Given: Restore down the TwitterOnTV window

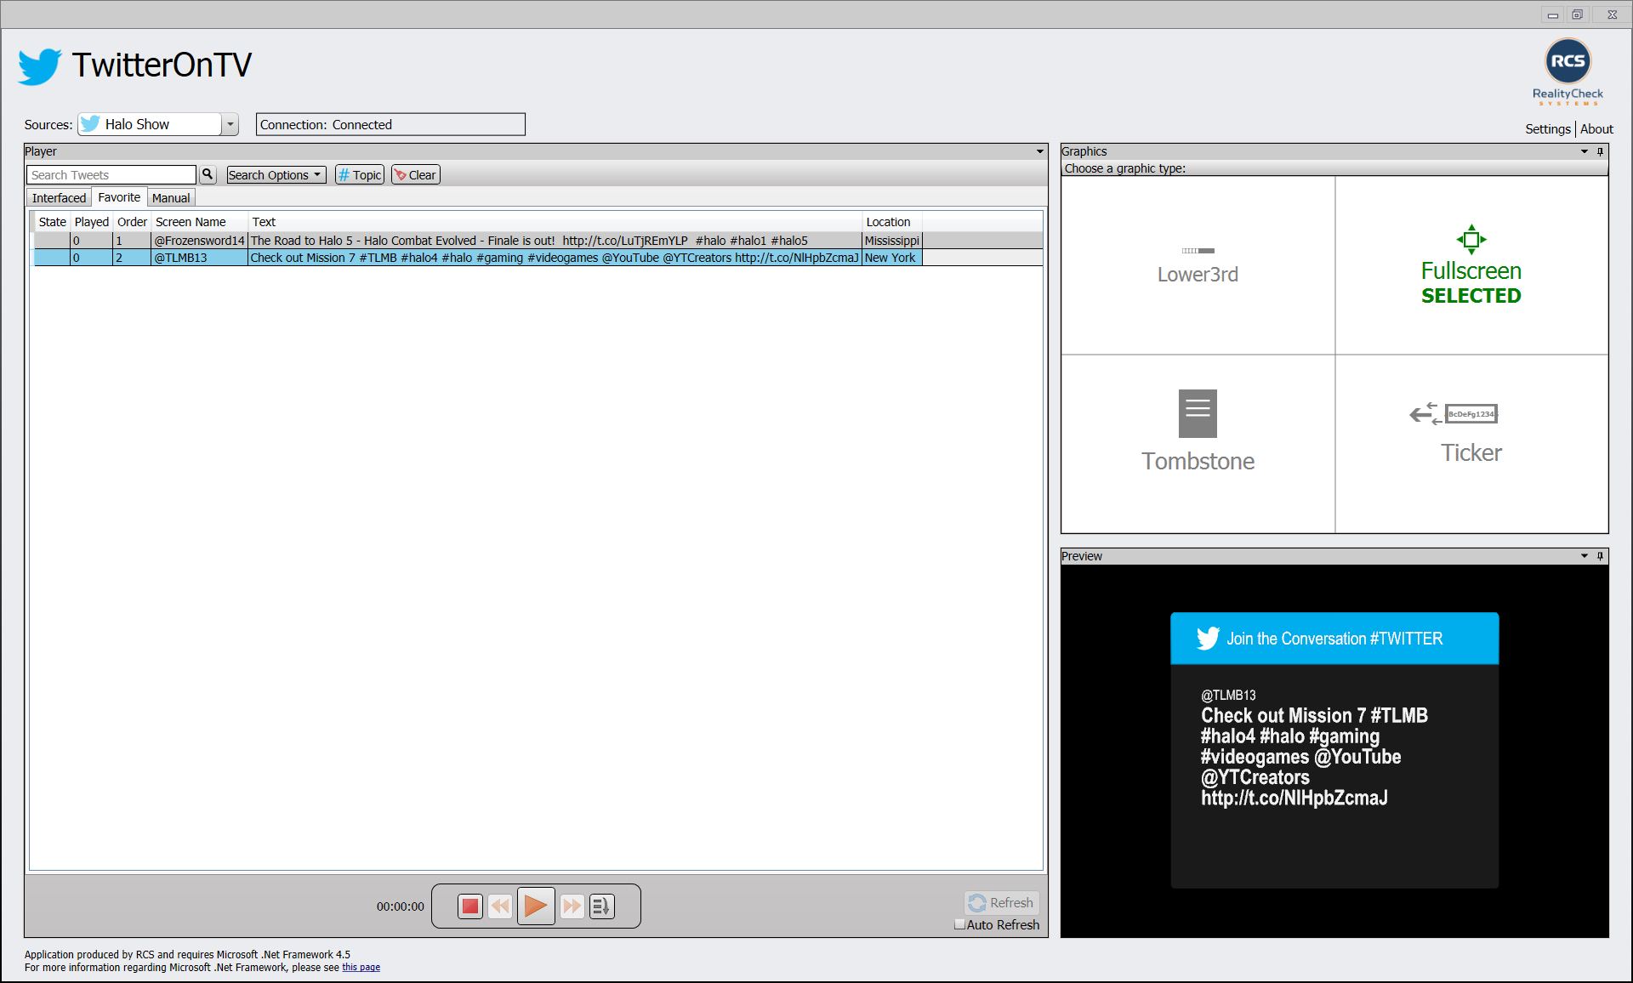Looking at the screenshot, I should pyautogui.click(x=1577, y=14).
